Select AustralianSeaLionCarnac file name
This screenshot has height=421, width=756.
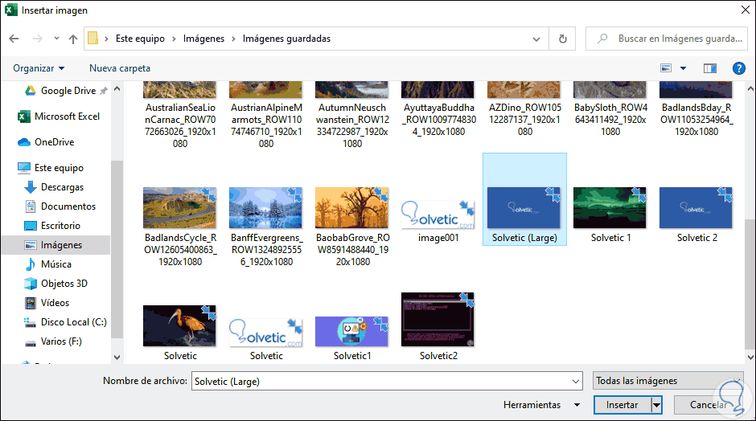pos(180,125)
